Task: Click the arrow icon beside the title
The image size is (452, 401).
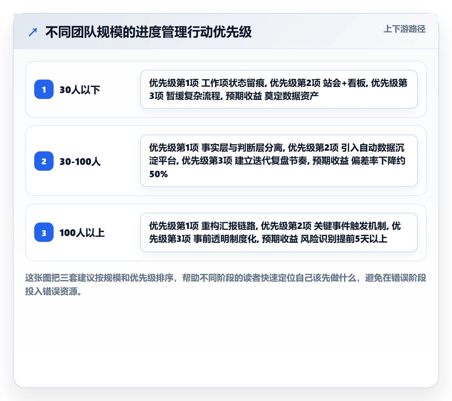Action: pos(33,32)
